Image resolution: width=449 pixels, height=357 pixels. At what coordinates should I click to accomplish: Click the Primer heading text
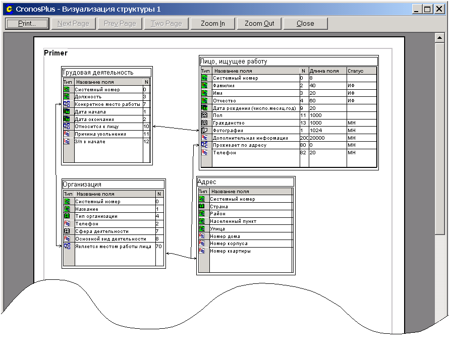tap(55, 53)
